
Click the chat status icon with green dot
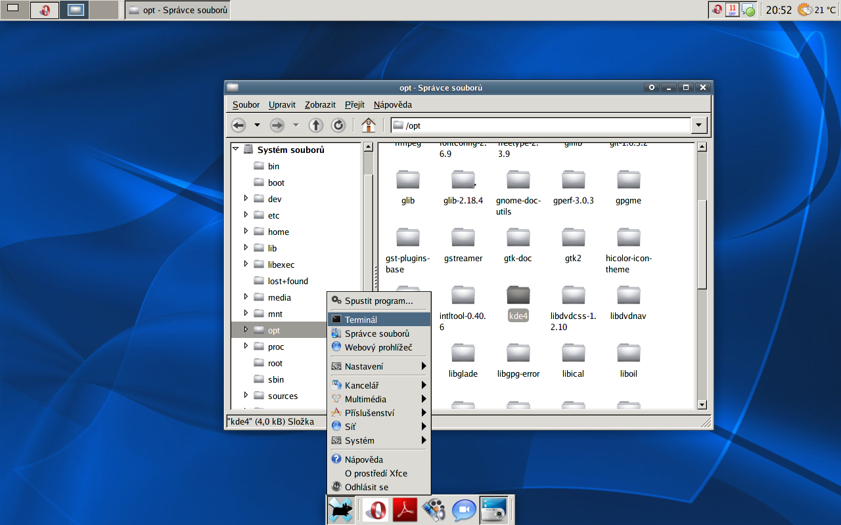click(x=748, y=10)
